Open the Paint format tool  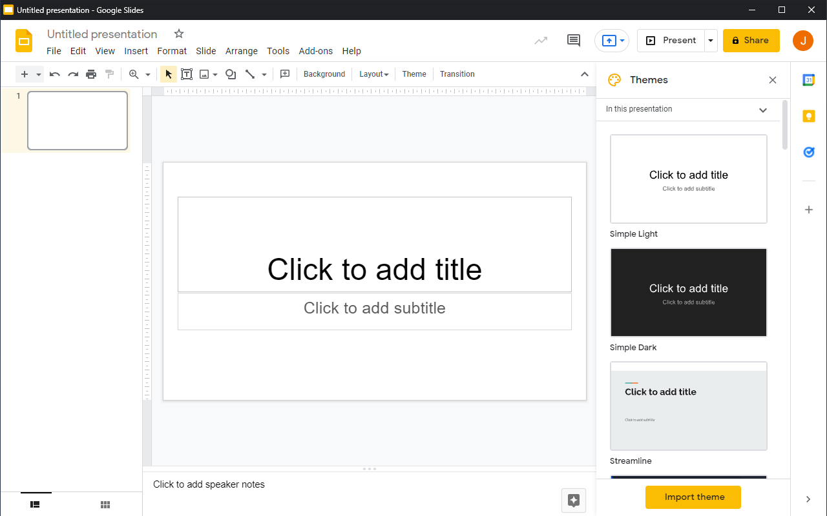(109, 74)
